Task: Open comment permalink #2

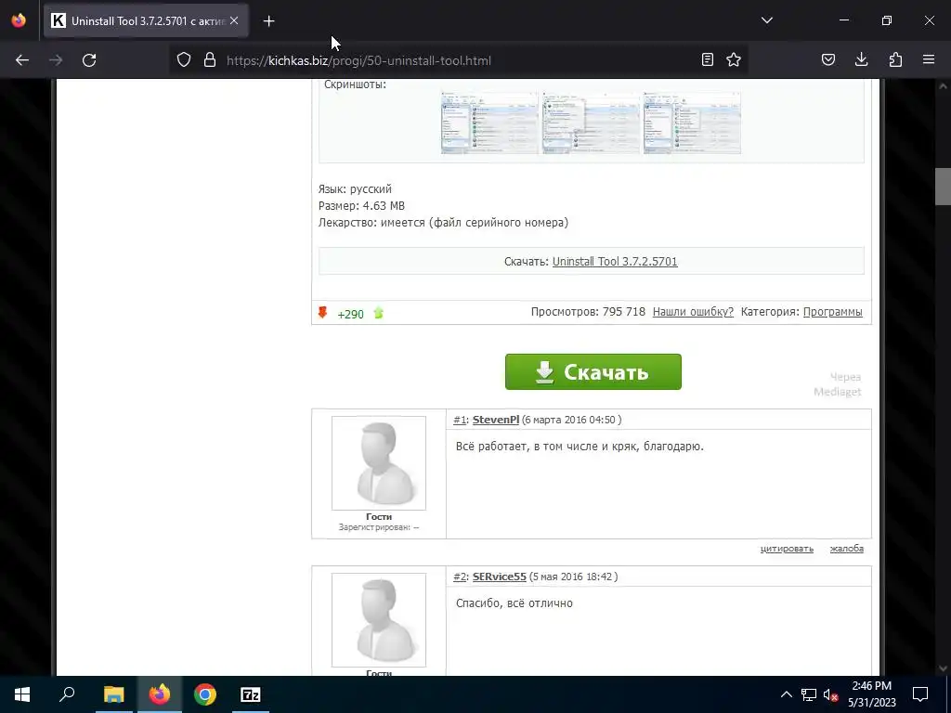Action: click(x=460, y=577)
